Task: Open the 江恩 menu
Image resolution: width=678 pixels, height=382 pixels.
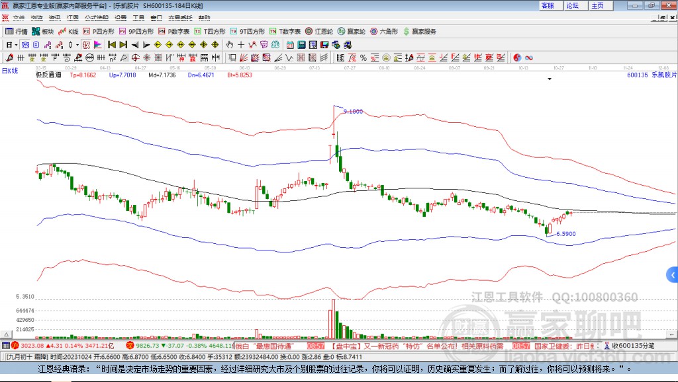Action: pyautogui.click(x=73, y=18)
